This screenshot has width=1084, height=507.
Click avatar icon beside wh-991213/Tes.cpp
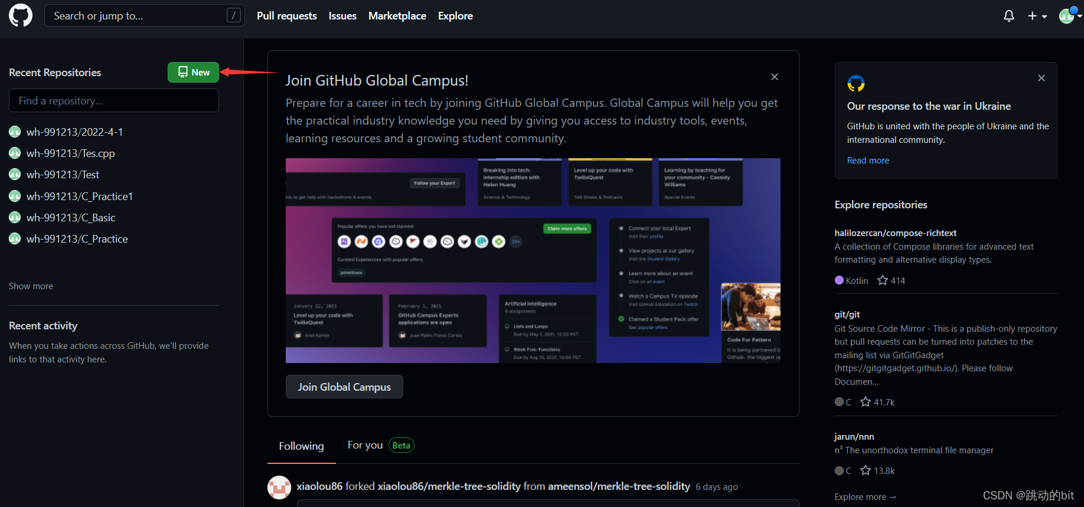[x=15, y=153]
